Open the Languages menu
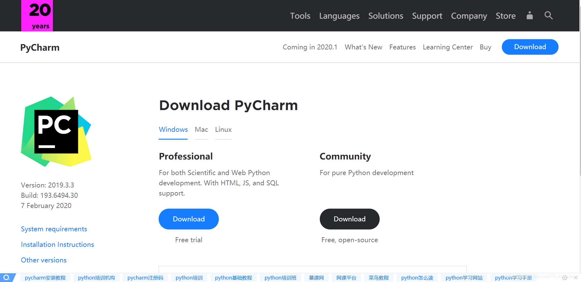The image size is (581, 282). 339,16
